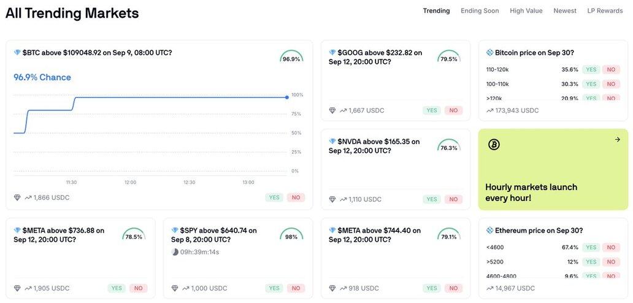Click the gem outline icon next to 1,000 USDC
Screen dimensions: 633x303
(x=175, y=288)
